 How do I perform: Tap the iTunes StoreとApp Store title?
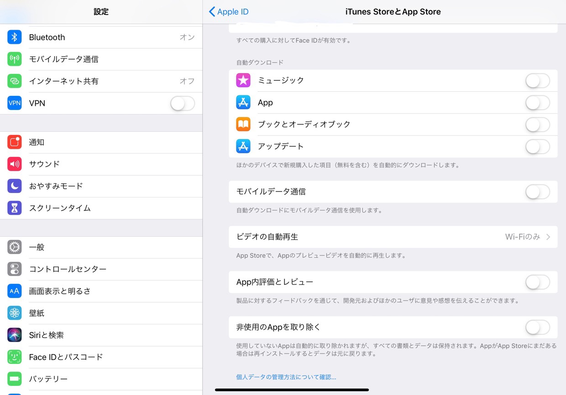pos(393,12)
